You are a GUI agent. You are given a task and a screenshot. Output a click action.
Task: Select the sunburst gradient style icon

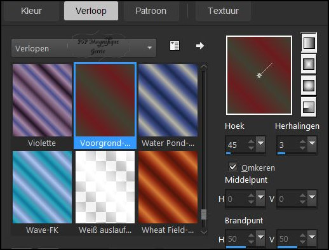(x=309, y=85)
